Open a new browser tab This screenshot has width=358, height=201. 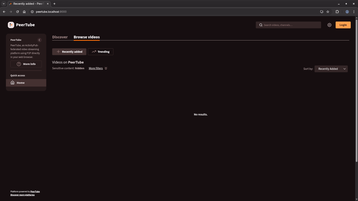54,4
